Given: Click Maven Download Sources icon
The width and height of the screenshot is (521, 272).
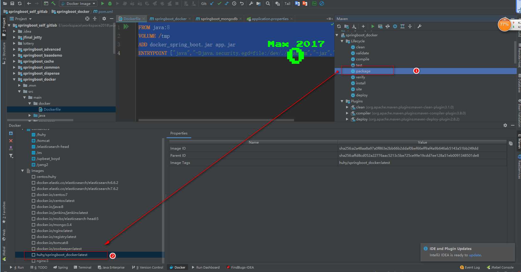Looking at the screenshot, I should click(x=354, y=26).
